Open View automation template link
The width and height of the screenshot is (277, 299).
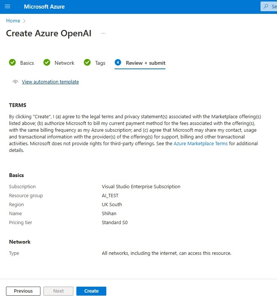[x=51, y=82]
